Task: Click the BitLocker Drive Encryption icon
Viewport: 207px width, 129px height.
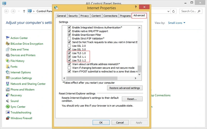Action: [x=8, y=44]
